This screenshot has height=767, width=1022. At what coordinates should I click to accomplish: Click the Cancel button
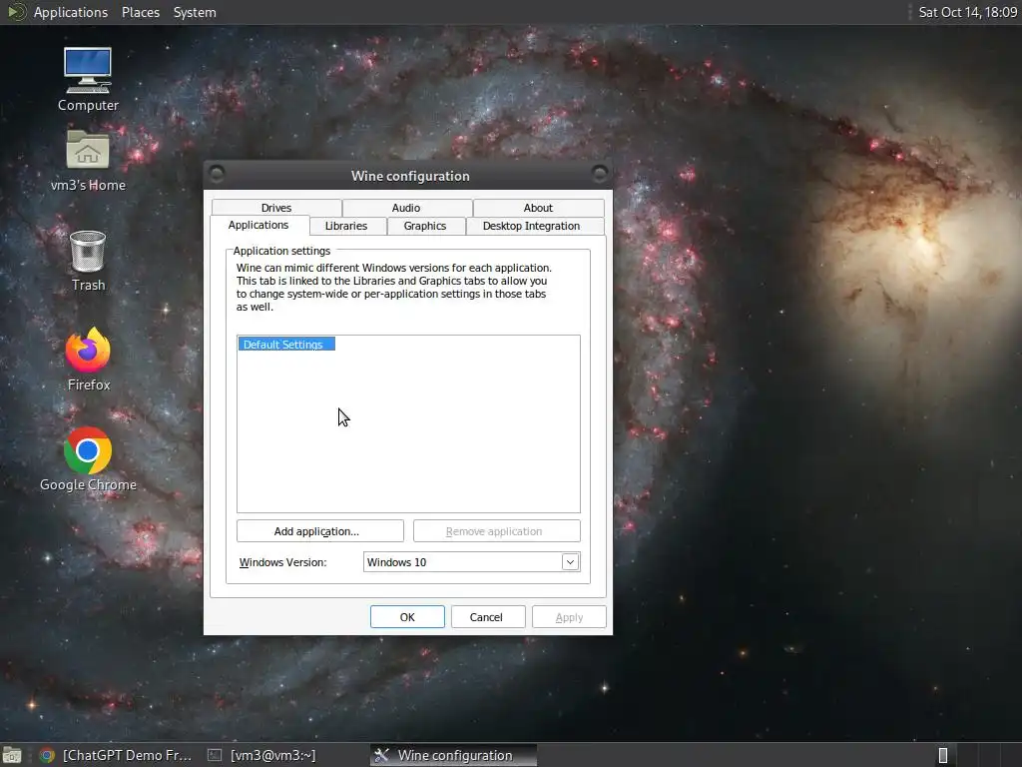(487, 617)
